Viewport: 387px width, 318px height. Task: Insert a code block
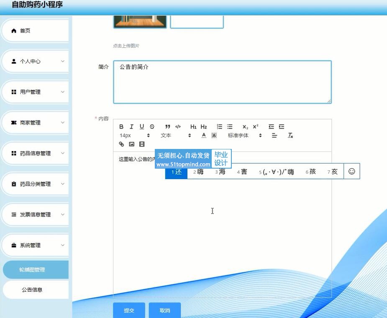178,127
